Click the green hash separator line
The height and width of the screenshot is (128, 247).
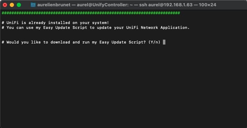point(91,13)
